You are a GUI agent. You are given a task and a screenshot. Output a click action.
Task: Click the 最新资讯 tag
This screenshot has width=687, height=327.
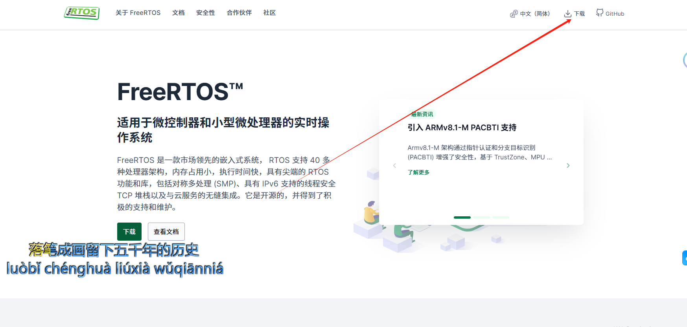tap(422, 114)
